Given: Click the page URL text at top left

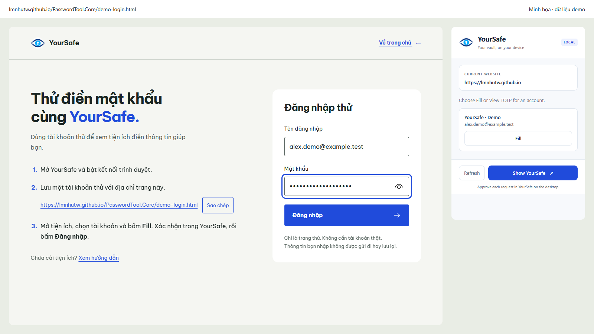Looking at the screenshot, I should 72,9.
